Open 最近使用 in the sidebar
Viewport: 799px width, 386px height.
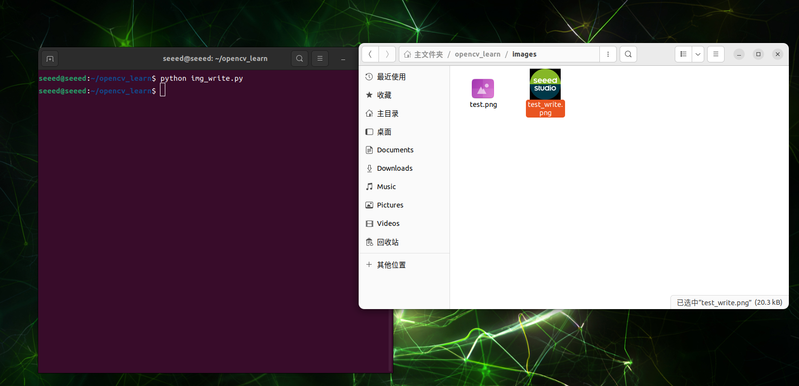[x=404, y=77]
